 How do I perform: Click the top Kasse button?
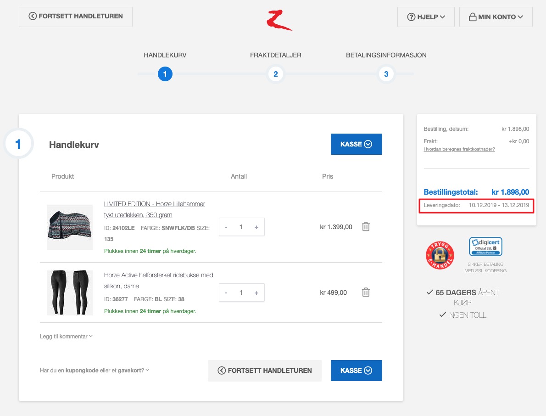coord(356,144)
